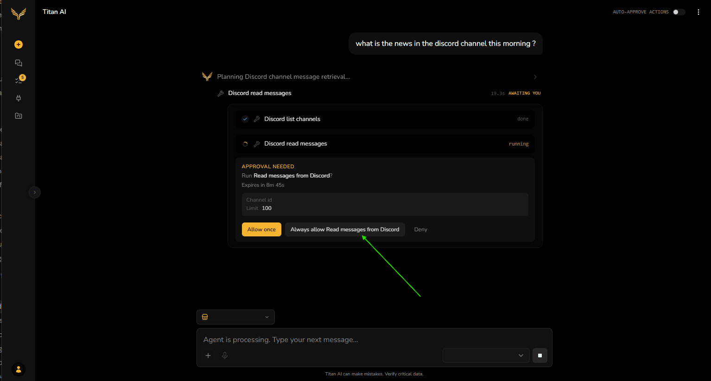Click the Limit 100 parameter value

click(267, 208)
